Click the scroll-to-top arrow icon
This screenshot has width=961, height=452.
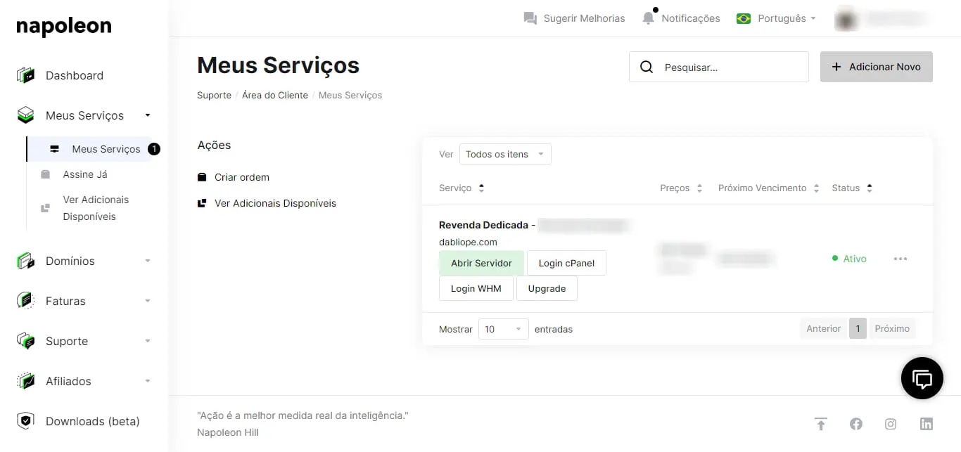(820, 424)
